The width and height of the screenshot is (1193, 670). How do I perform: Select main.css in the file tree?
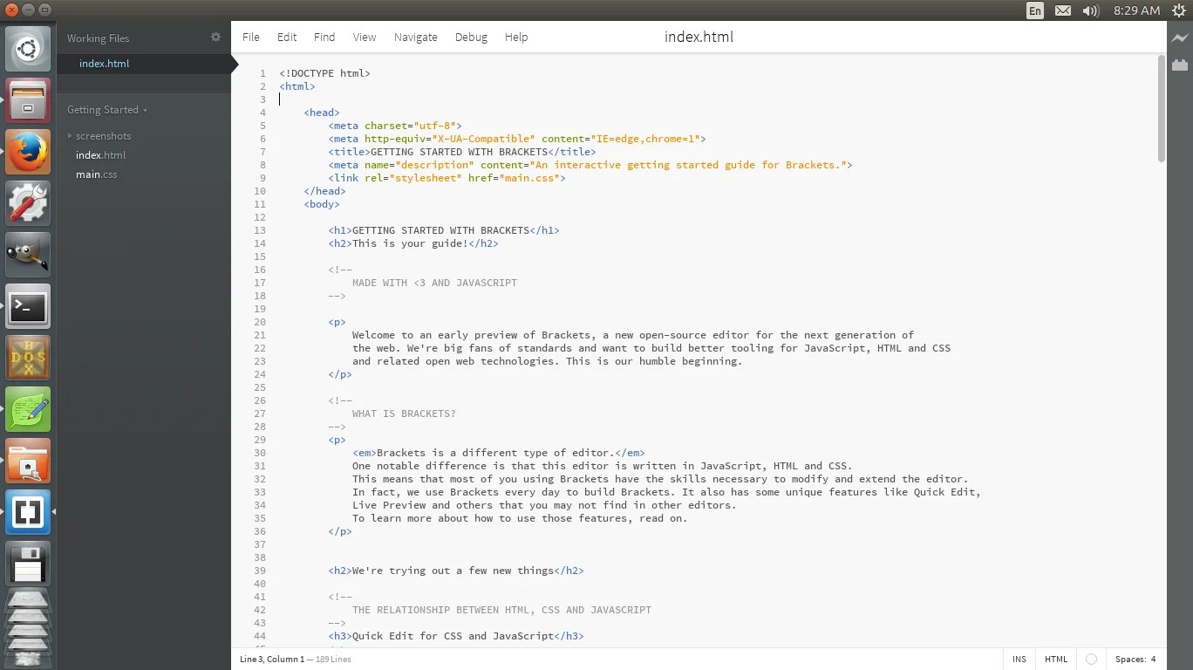point(96,174)
